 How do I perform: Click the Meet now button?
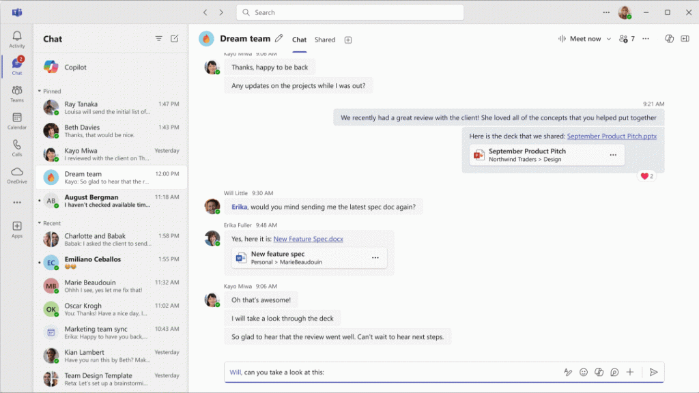tap(580, 39)
